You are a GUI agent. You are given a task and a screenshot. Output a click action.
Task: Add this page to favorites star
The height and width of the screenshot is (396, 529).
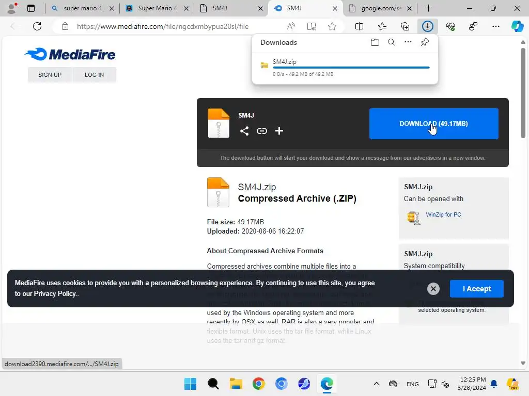[332, 26]
